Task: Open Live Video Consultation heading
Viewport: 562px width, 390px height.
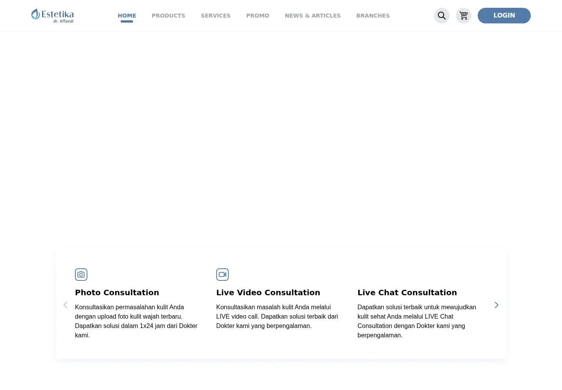Action: [x=268, y=292]
